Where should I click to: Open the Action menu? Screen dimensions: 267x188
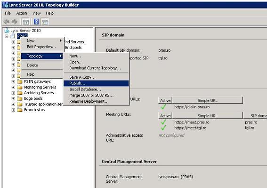pyautogui.click(x=22, y=13)
